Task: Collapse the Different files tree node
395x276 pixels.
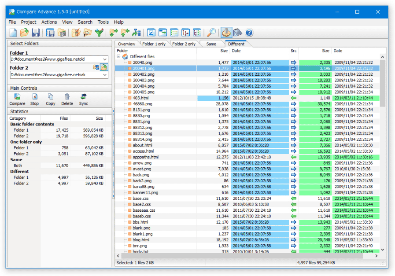Action: (118, 56)
